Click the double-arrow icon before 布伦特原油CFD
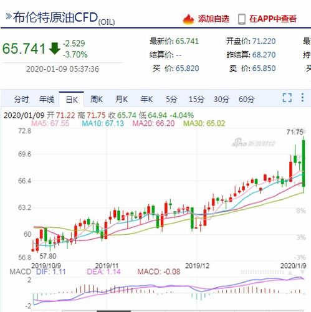Screen dimensions: 311x312 9,16
